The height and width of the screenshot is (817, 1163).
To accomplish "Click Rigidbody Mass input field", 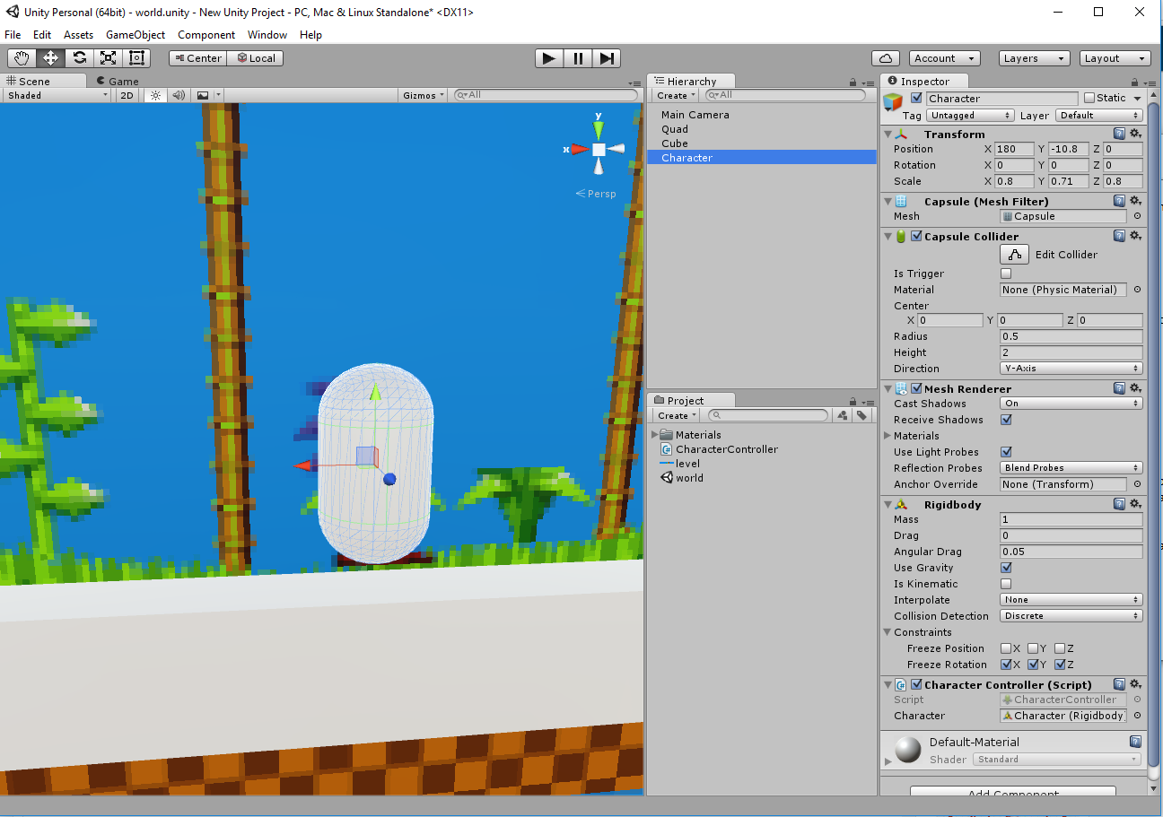I will coord(1071,519).
